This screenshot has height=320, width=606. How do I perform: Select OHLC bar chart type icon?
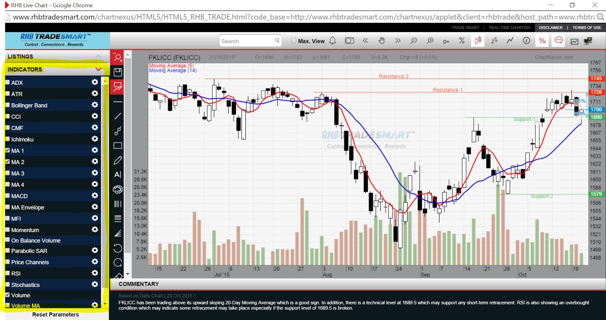point(494,41)
